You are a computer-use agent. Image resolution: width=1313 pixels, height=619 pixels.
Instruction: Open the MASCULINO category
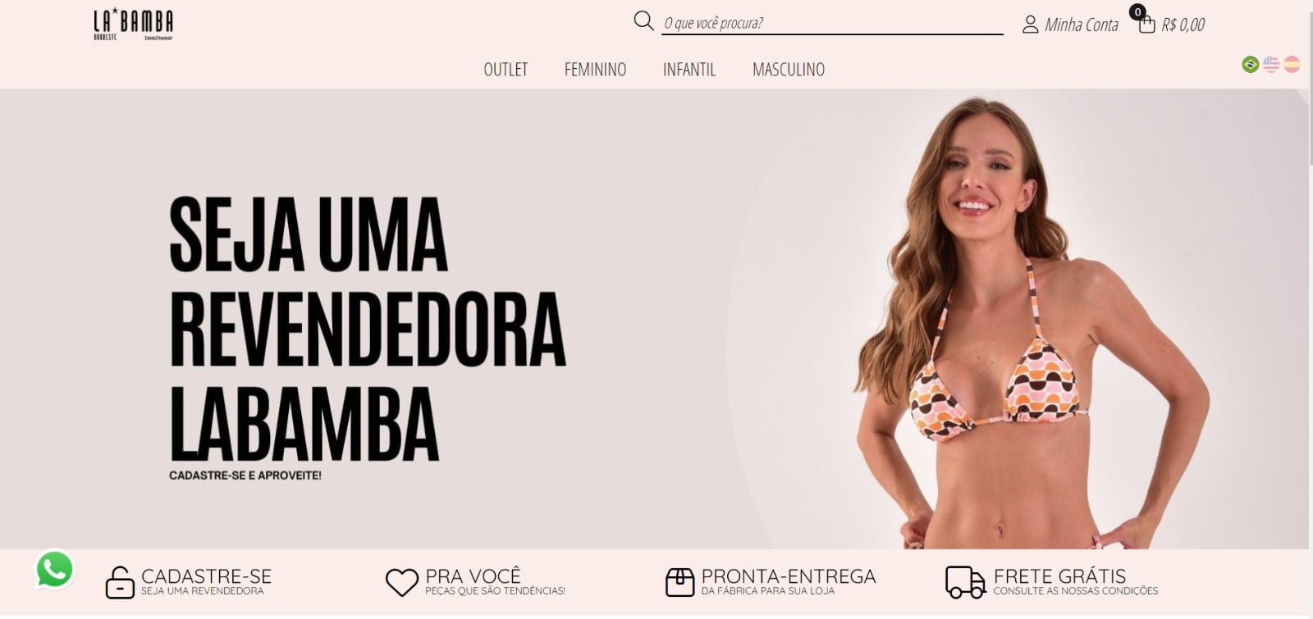(x=789, y=70)
